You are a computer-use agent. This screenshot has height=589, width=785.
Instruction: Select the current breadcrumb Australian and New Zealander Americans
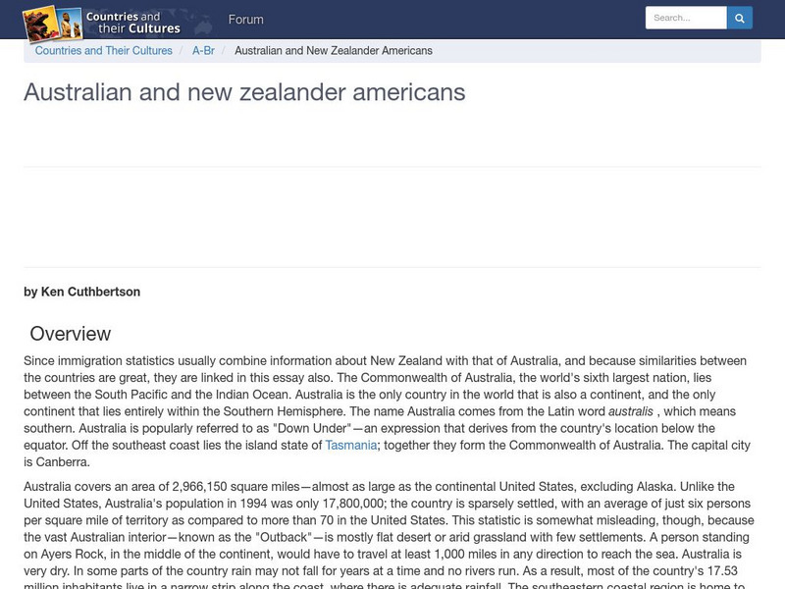click(334, 51)
